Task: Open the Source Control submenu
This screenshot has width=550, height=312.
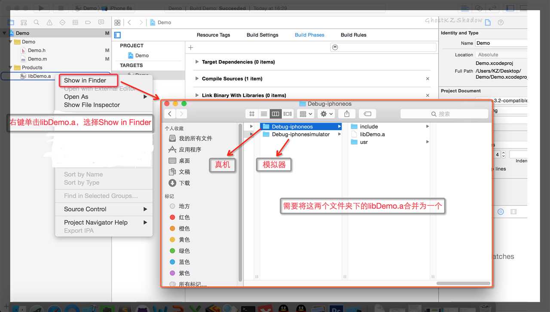Action: tap(104, 209)
